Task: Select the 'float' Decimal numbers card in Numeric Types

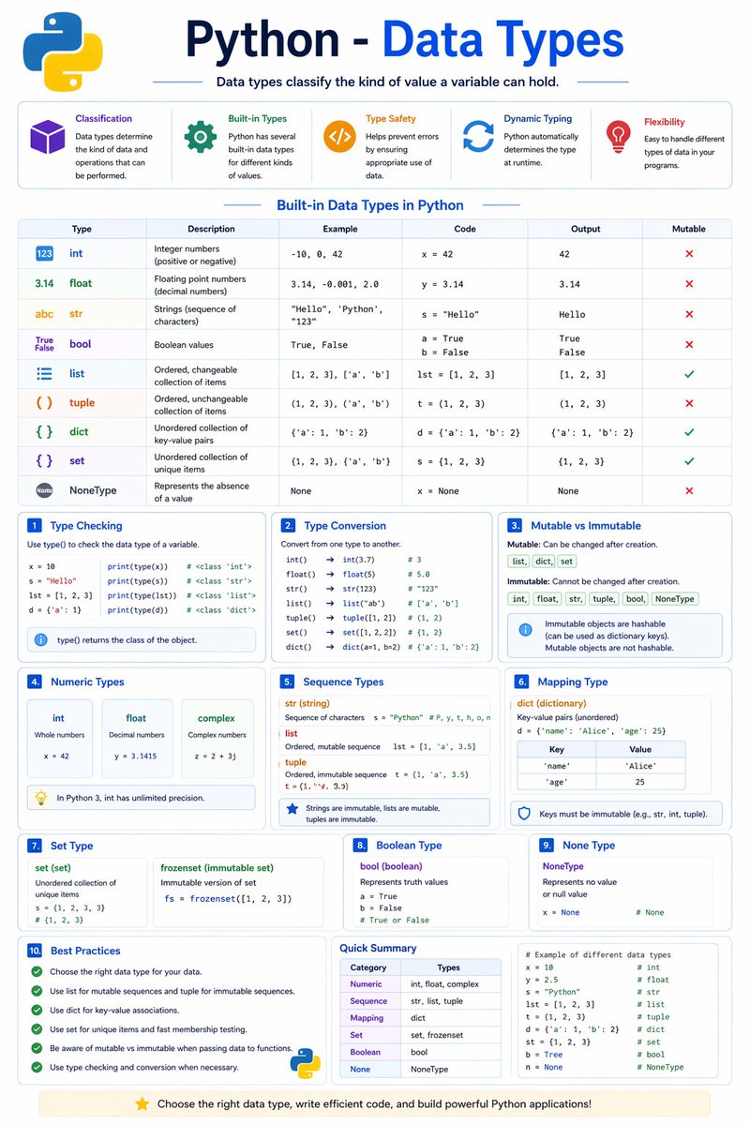Action: point(137,738)
